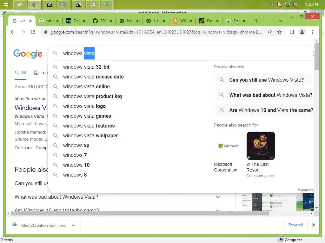Click the Chrome back arrow
Image resolution: width=325 pixels, height=243 pixels.
pos(13,32)
